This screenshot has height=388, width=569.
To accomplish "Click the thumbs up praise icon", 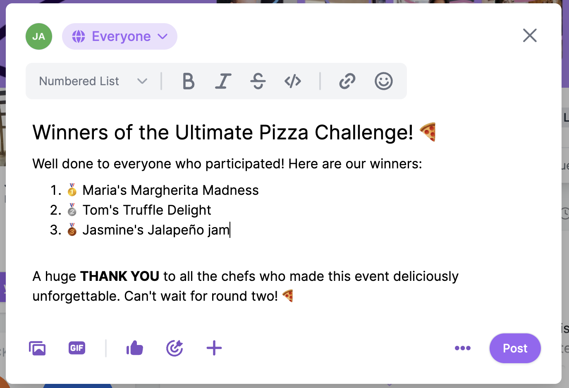I will coord(135,348).
